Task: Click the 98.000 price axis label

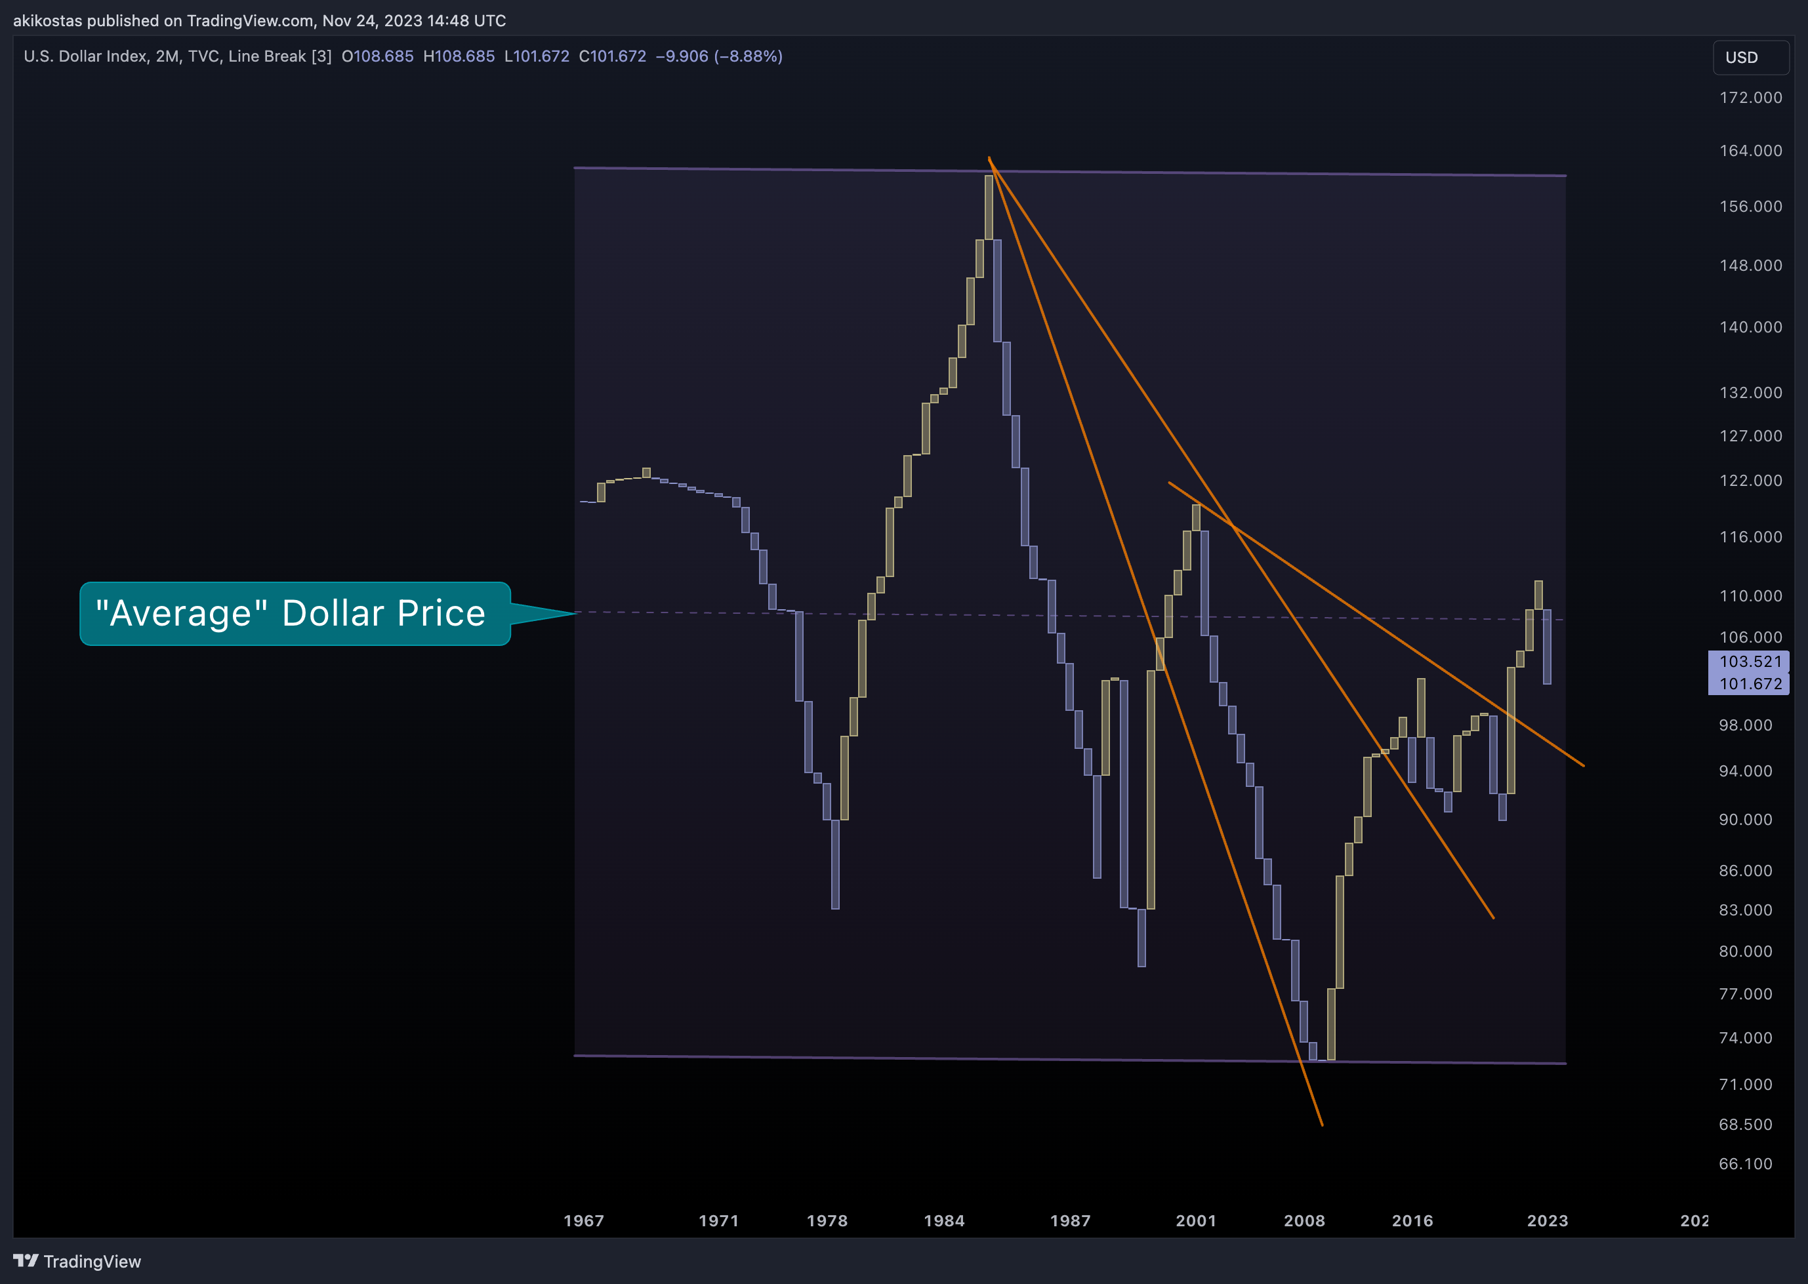Action: coord(1746,725)
